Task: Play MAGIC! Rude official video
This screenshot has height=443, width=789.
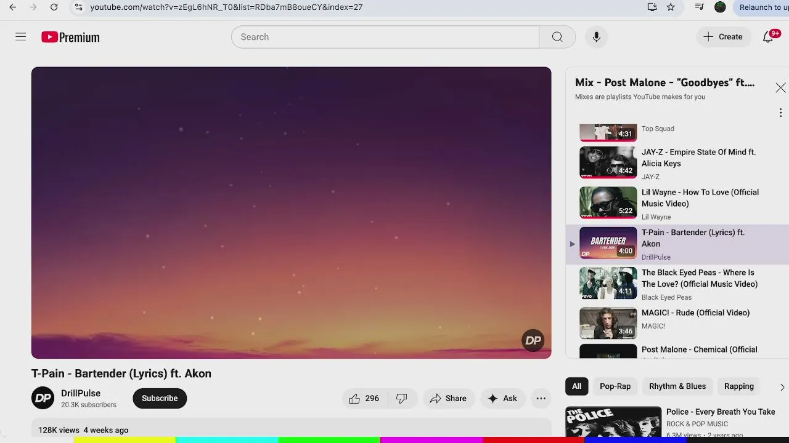Action: [x=695, y=313]
